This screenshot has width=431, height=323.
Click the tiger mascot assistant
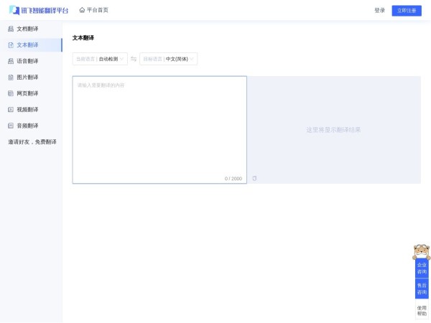click(421, 252)
